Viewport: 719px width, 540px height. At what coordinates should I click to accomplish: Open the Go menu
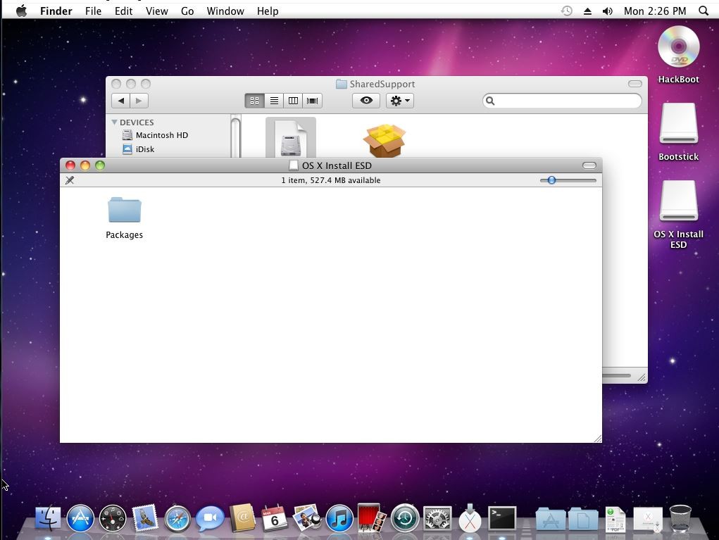pos(187,11)
